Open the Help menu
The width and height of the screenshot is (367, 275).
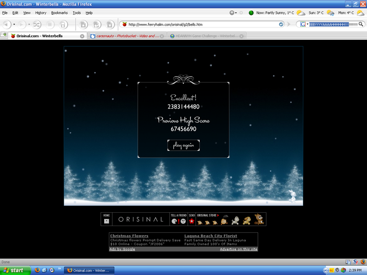89,13
